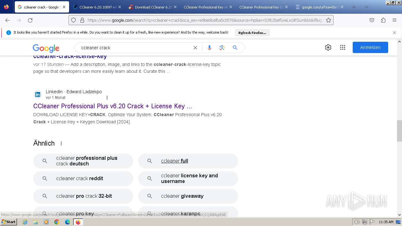Open the Windows Start menu
This screenshot has width=402, height=226.
(8, 222)
